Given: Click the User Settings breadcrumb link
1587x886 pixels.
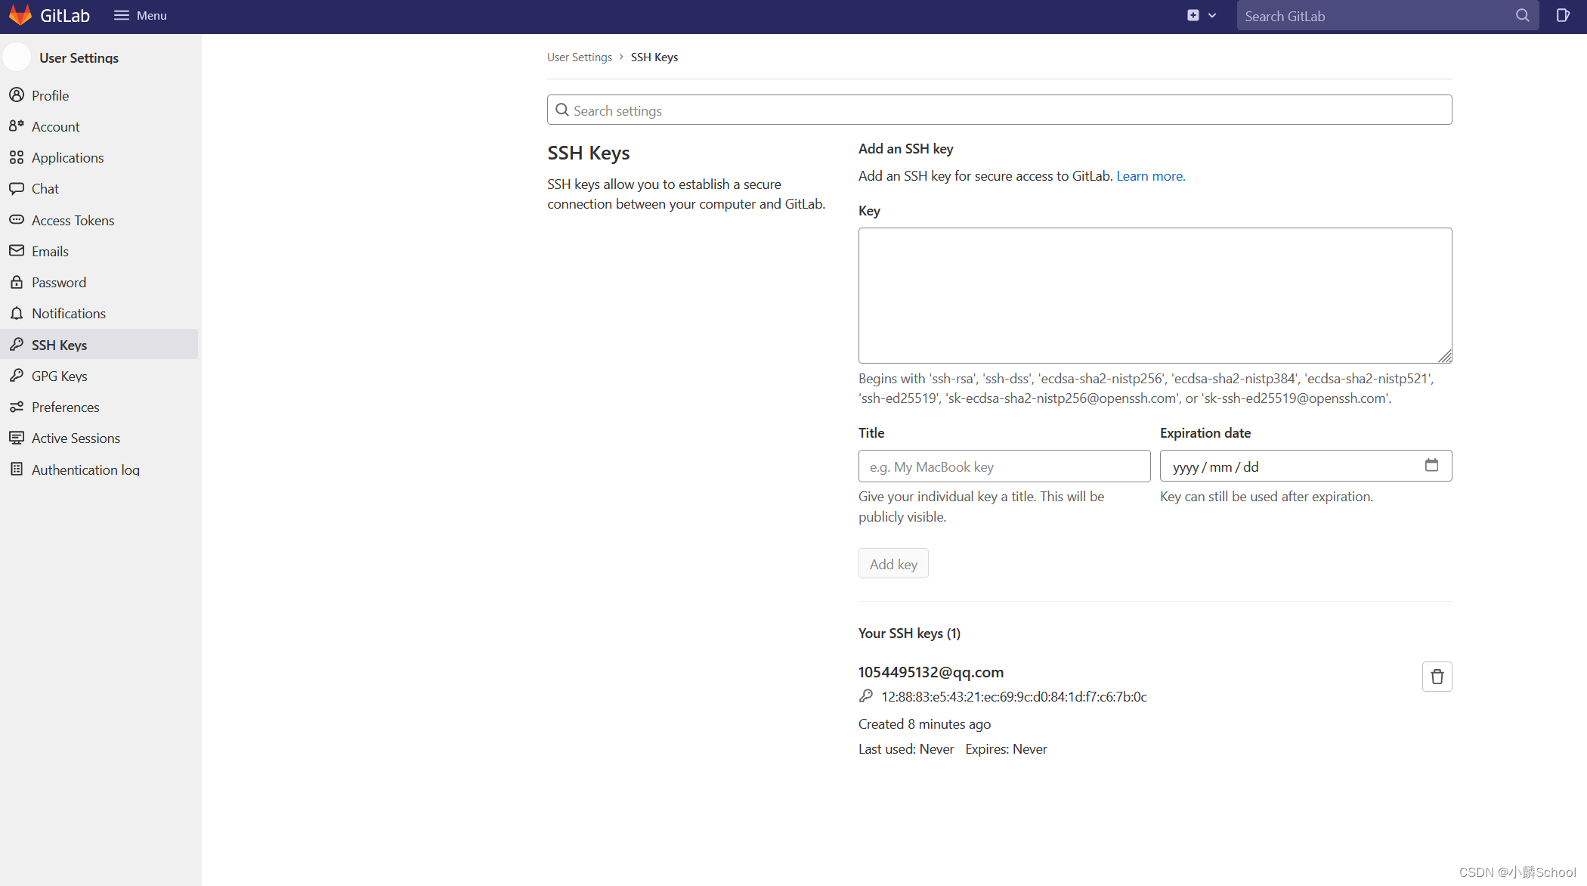Looking at the screenshot, I should point(579,57).
